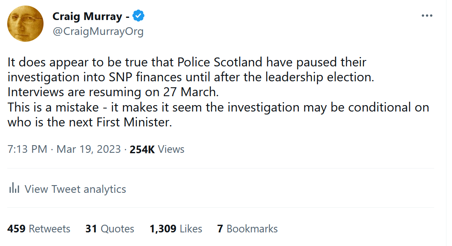The width and height of the screenshot is (452, 246).
Task: Click the 7 Bookmarks count
Action: (247, 229)
